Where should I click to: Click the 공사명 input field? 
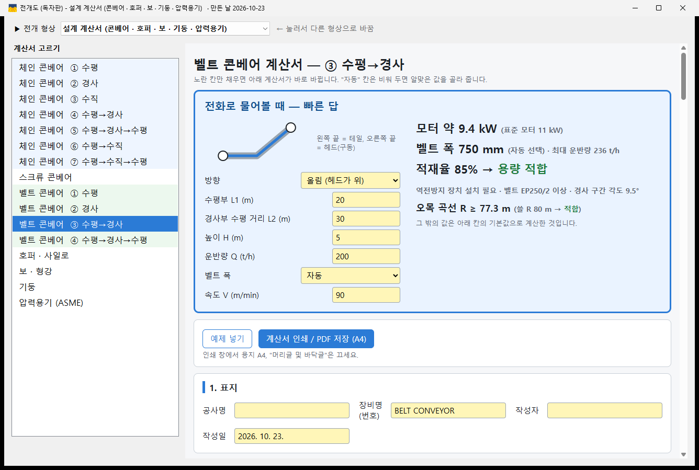click(292, 410)
